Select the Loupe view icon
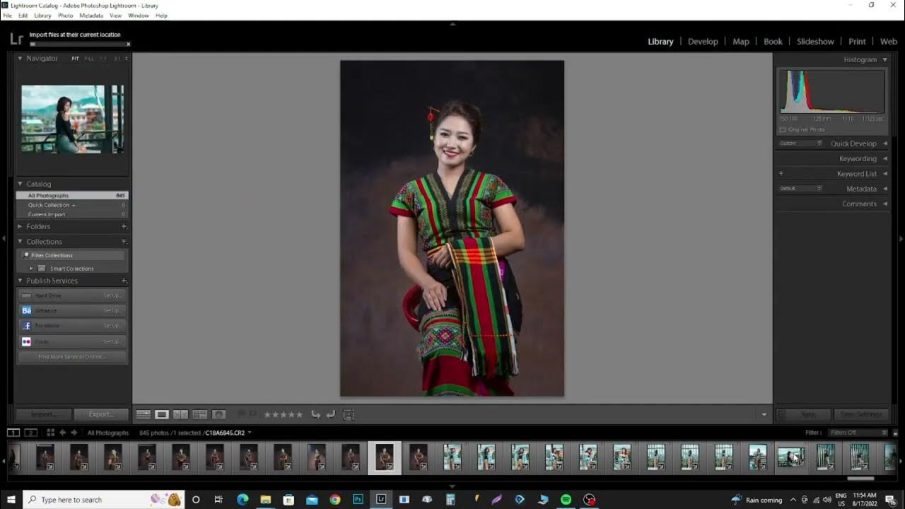Viewport: 905px width, 509px height. pyautogui.click(x=161, y=414)
